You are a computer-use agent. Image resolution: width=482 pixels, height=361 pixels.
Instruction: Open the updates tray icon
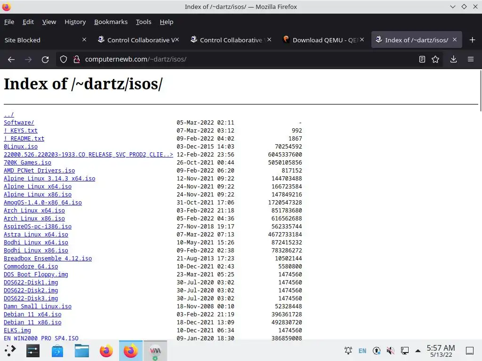377,351
